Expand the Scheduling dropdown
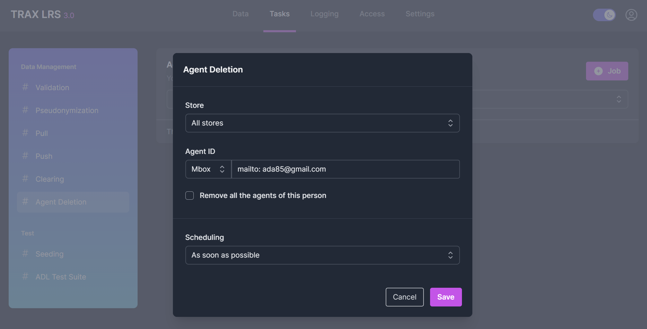This screenshot has width=647, height=329. click(x=322, y=255)
